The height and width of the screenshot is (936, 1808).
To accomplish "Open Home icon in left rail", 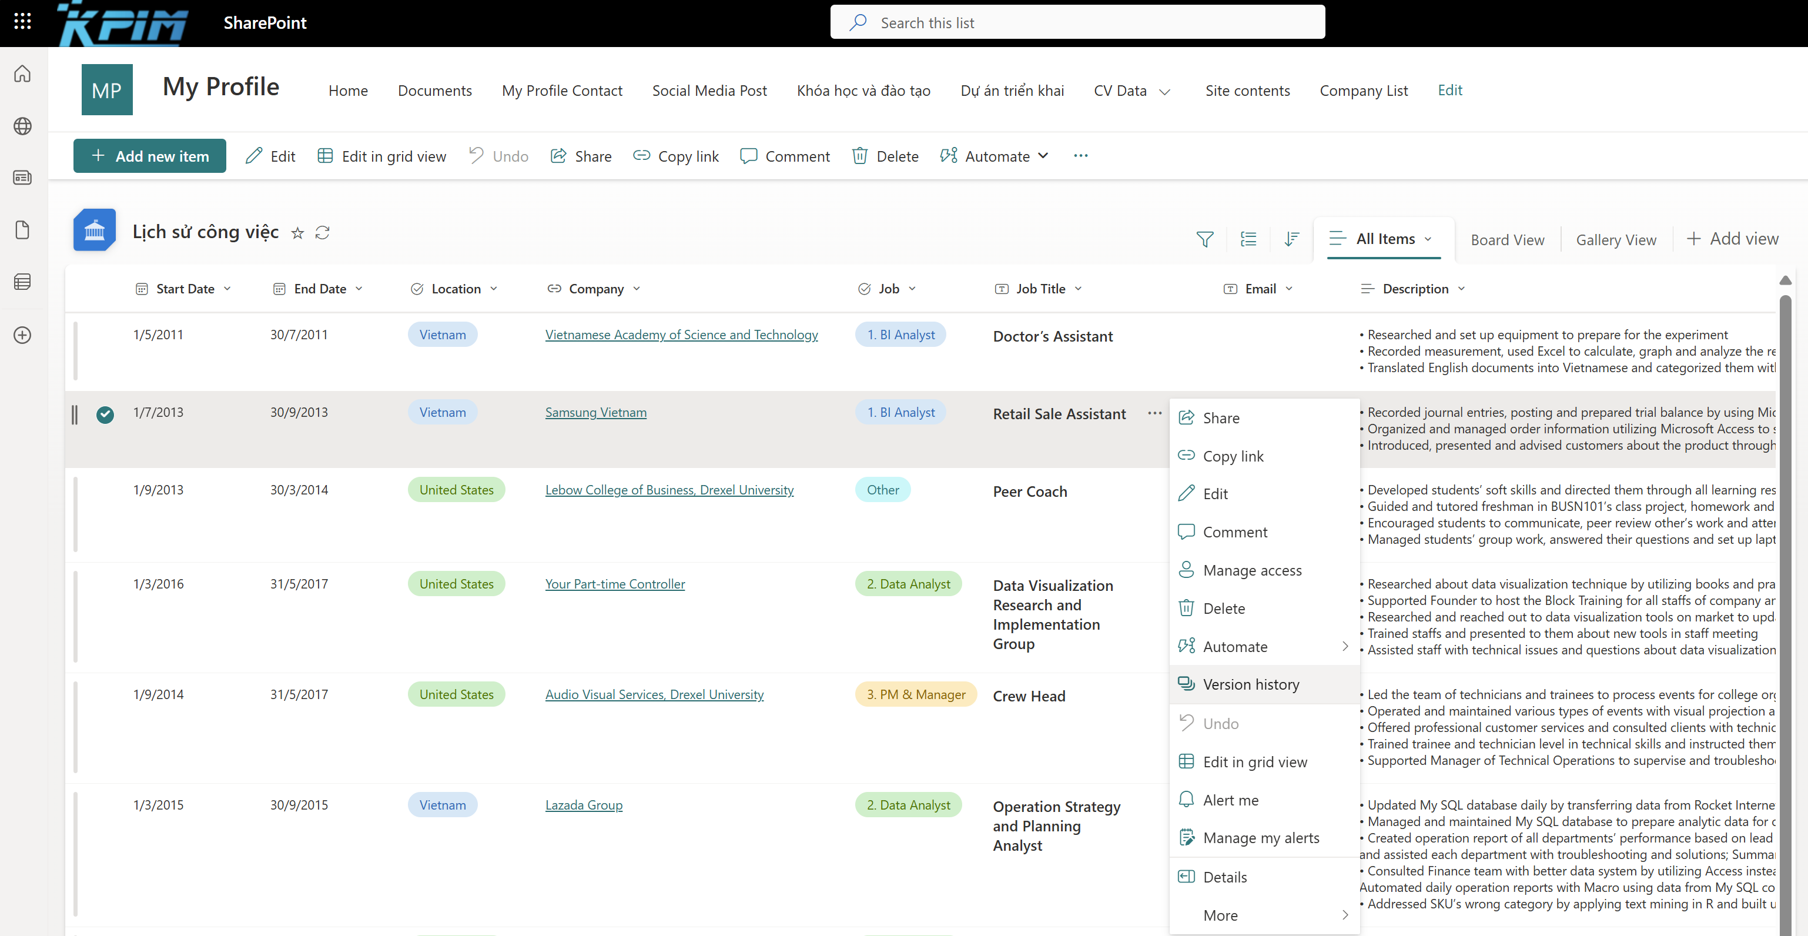I will [x=22, y=73].
